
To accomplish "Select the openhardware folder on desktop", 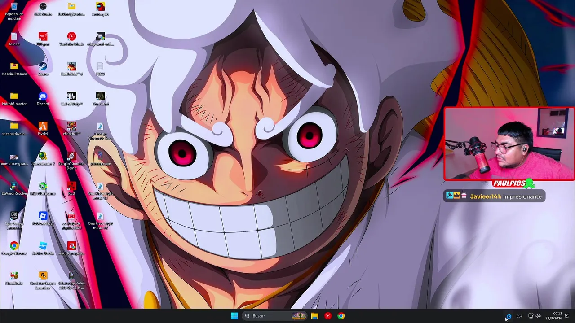I will [14, 129].
